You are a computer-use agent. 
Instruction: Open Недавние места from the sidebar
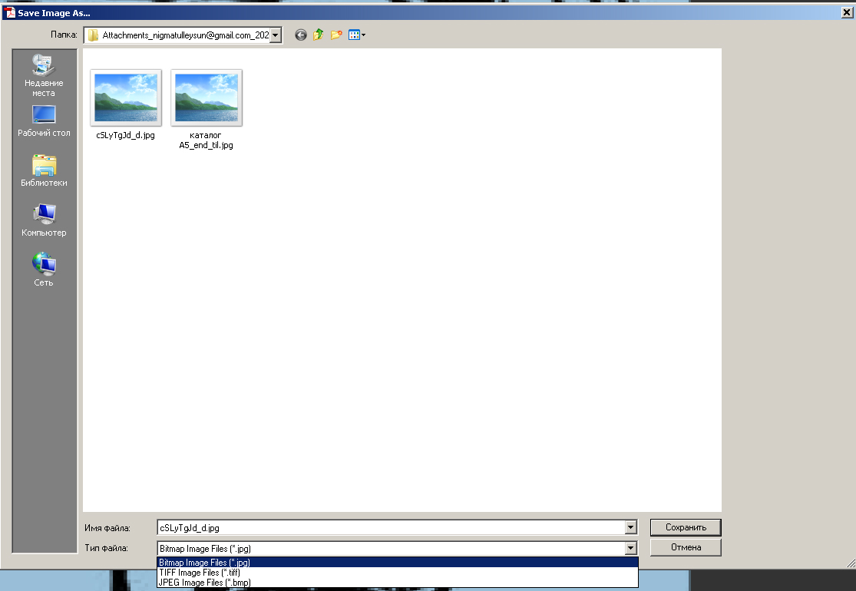44,74
